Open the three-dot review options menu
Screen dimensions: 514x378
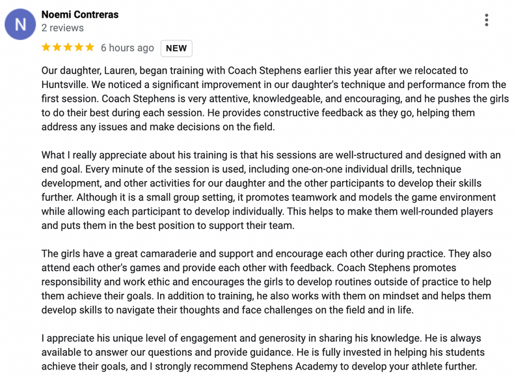486,20
